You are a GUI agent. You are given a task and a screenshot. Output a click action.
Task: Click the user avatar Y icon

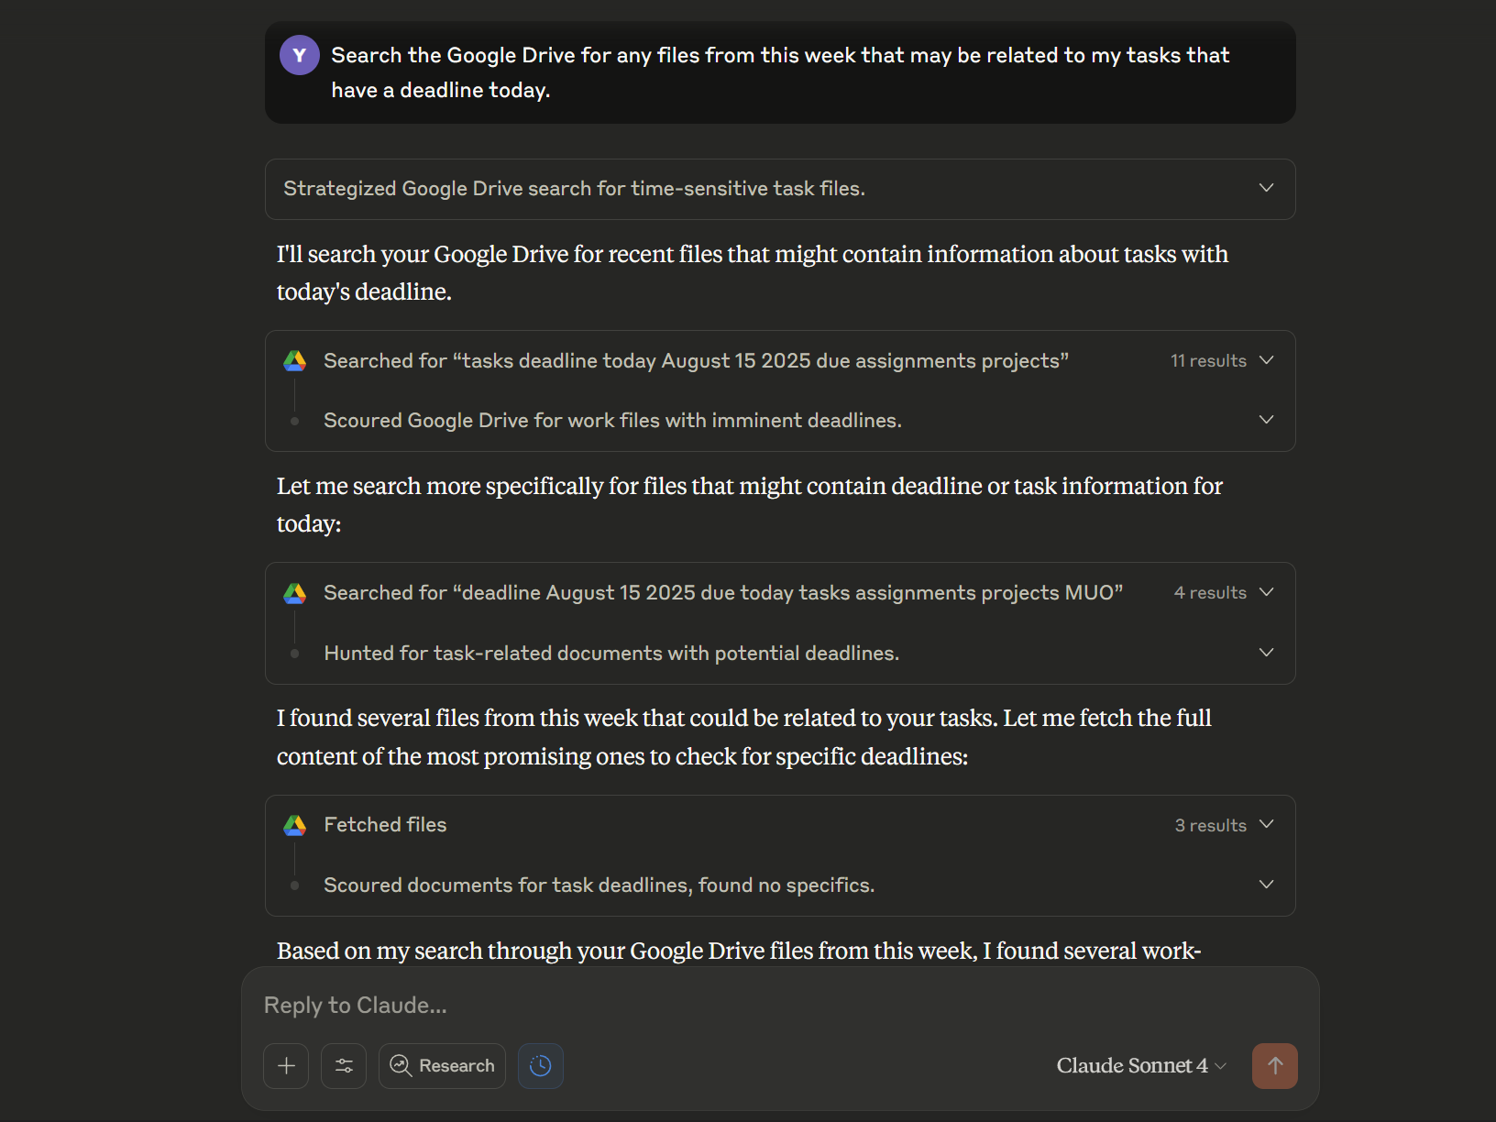(x=300, y=55)
